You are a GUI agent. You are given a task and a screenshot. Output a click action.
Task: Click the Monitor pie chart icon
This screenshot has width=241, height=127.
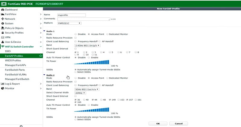pos(2,88)
